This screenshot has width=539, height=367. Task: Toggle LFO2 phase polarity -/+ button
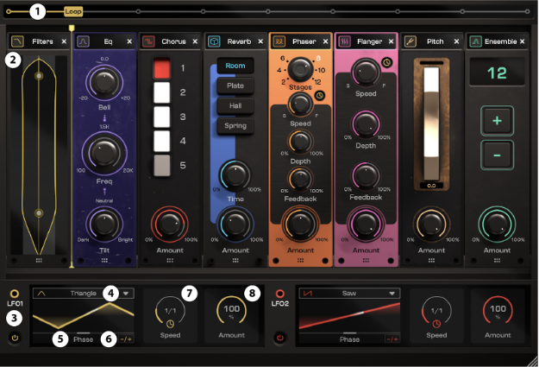(392, 339)
